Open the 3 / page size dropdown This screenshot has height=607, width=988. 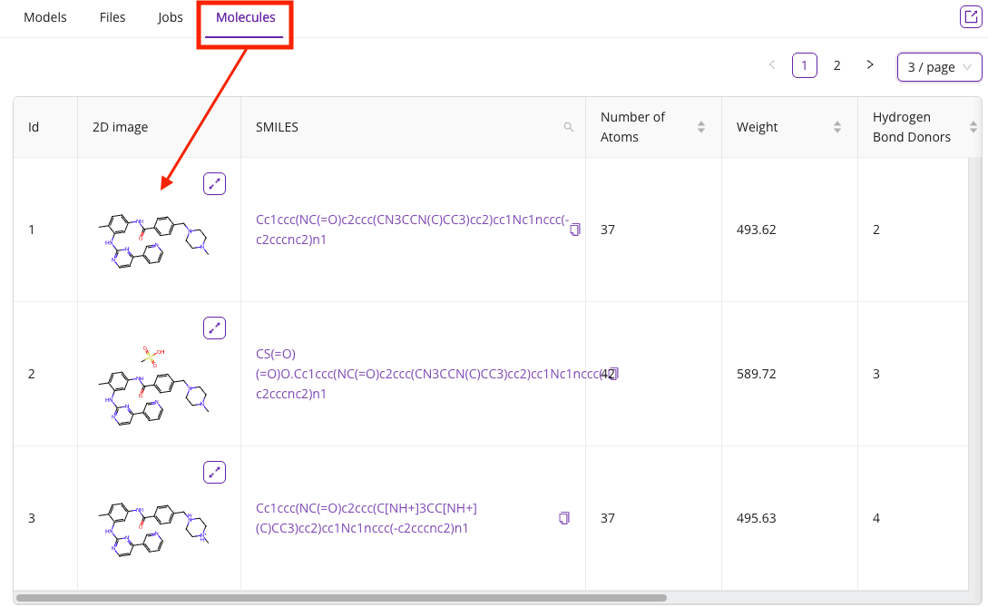(939, 67)
